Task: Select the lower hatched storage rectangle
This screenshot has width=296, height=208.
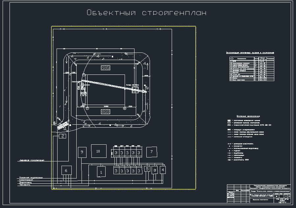Action: 106,112
